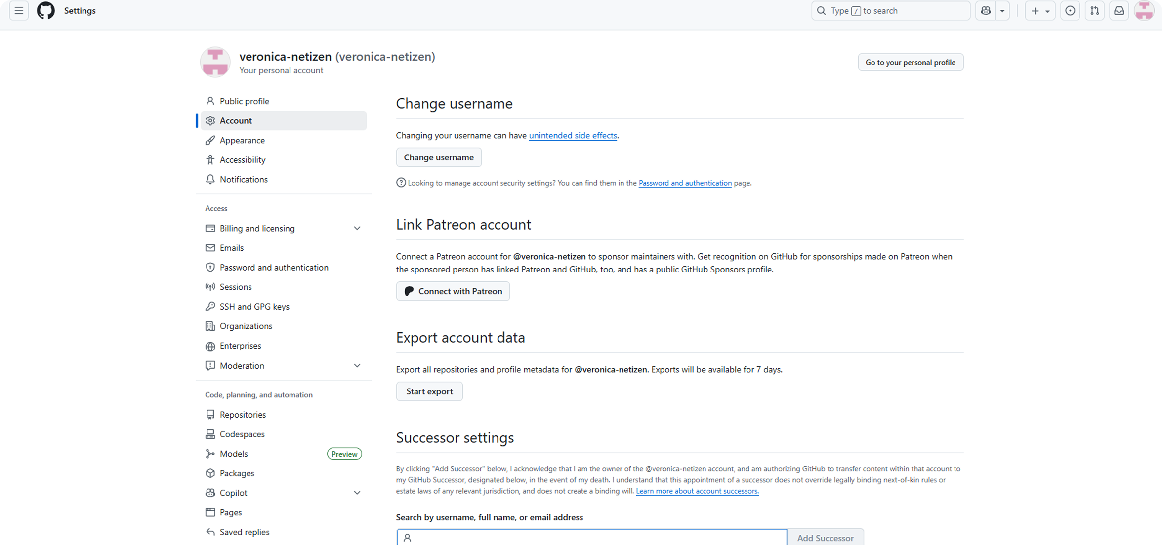Open the Issues icon in header
This screenshot has height=545, width=1162.
[1070, 11]
